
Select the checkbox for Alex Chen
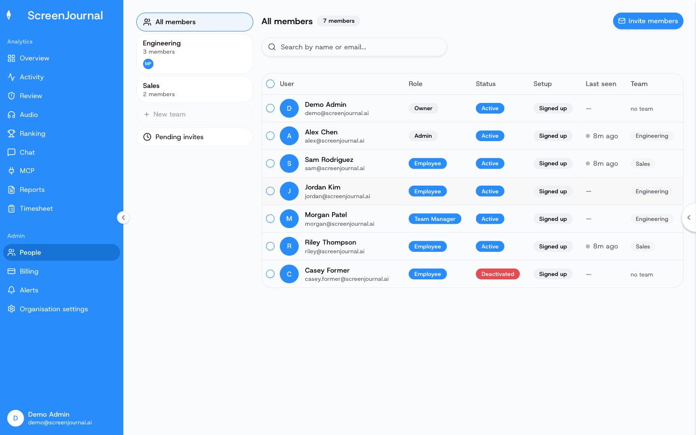tap(271, 136)
